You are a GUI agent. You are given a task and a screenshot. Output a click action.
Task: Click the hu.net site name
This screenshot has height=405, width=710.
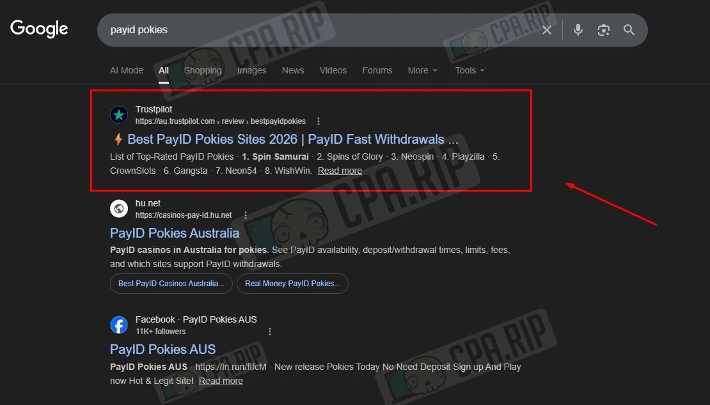tap(148, 203)
